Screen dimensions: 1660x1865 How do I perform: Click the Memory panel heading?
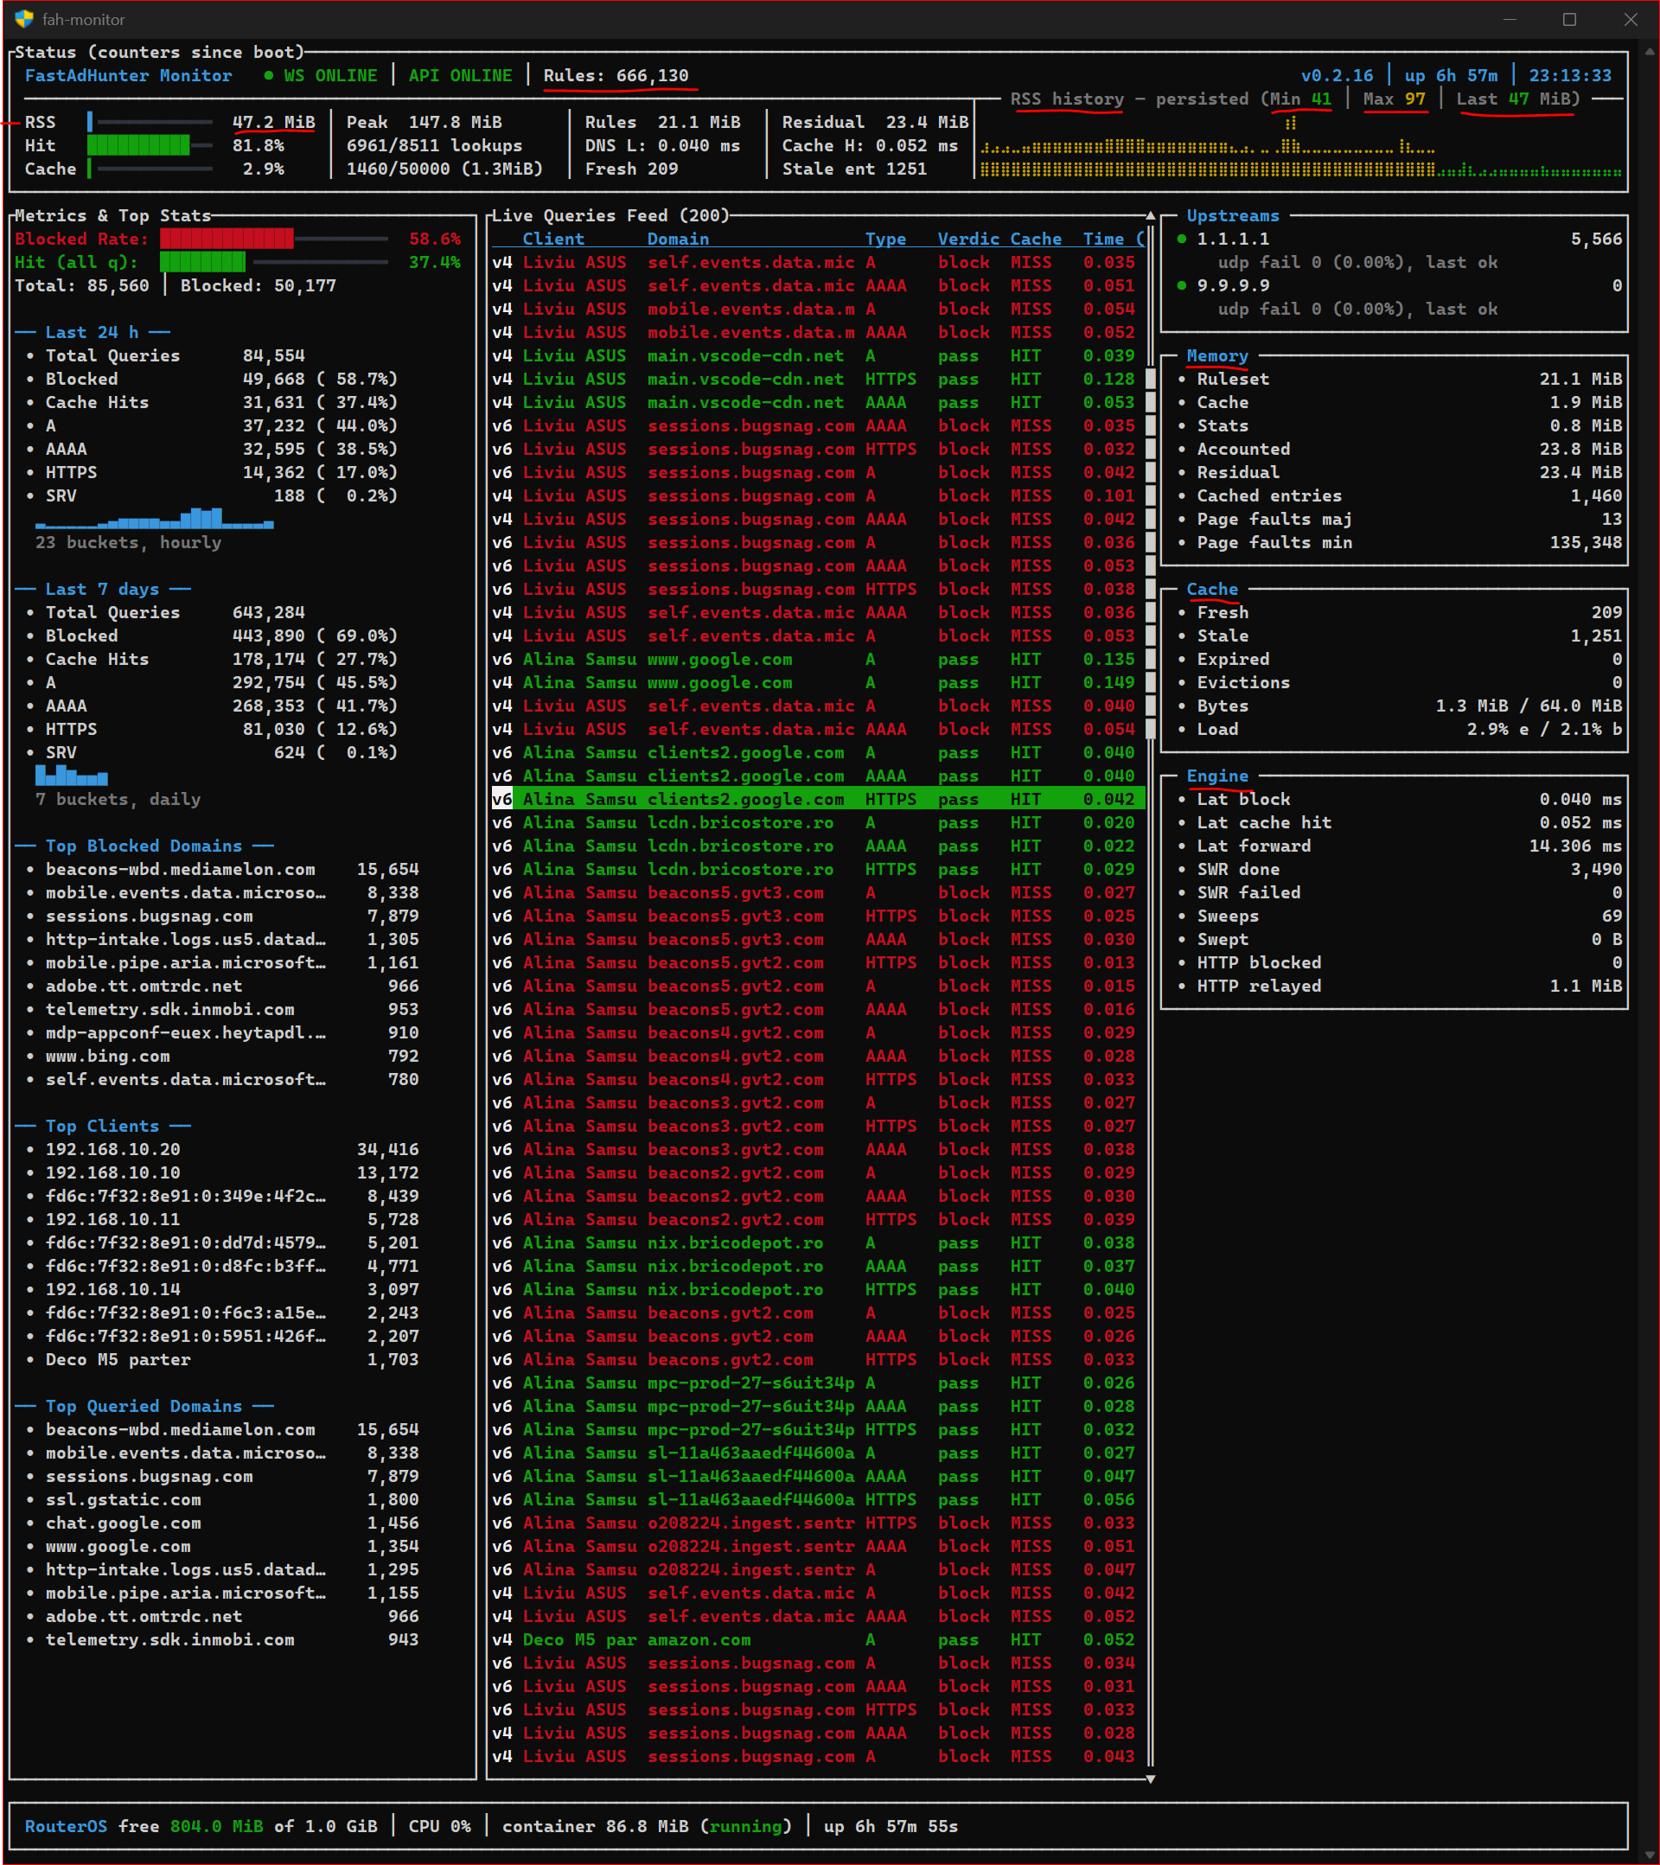(x=1217, y=356)
